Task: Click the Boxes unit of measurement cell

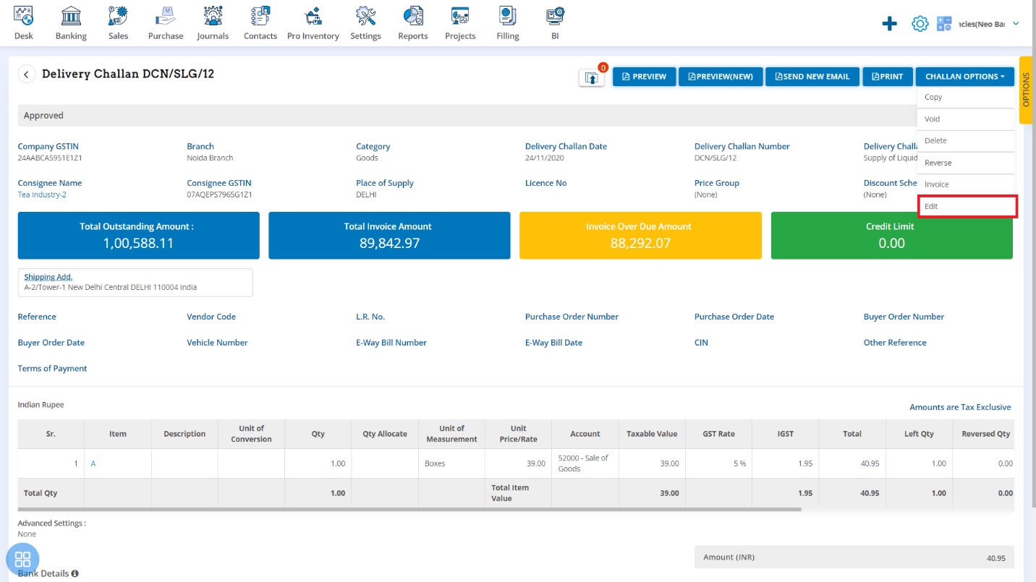Action: [451, 463]
